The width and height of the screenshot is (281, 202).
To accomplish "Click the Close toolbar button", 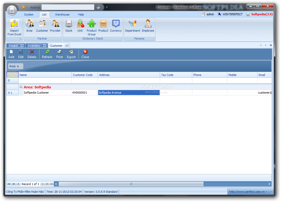I will (x=85, y=54).
